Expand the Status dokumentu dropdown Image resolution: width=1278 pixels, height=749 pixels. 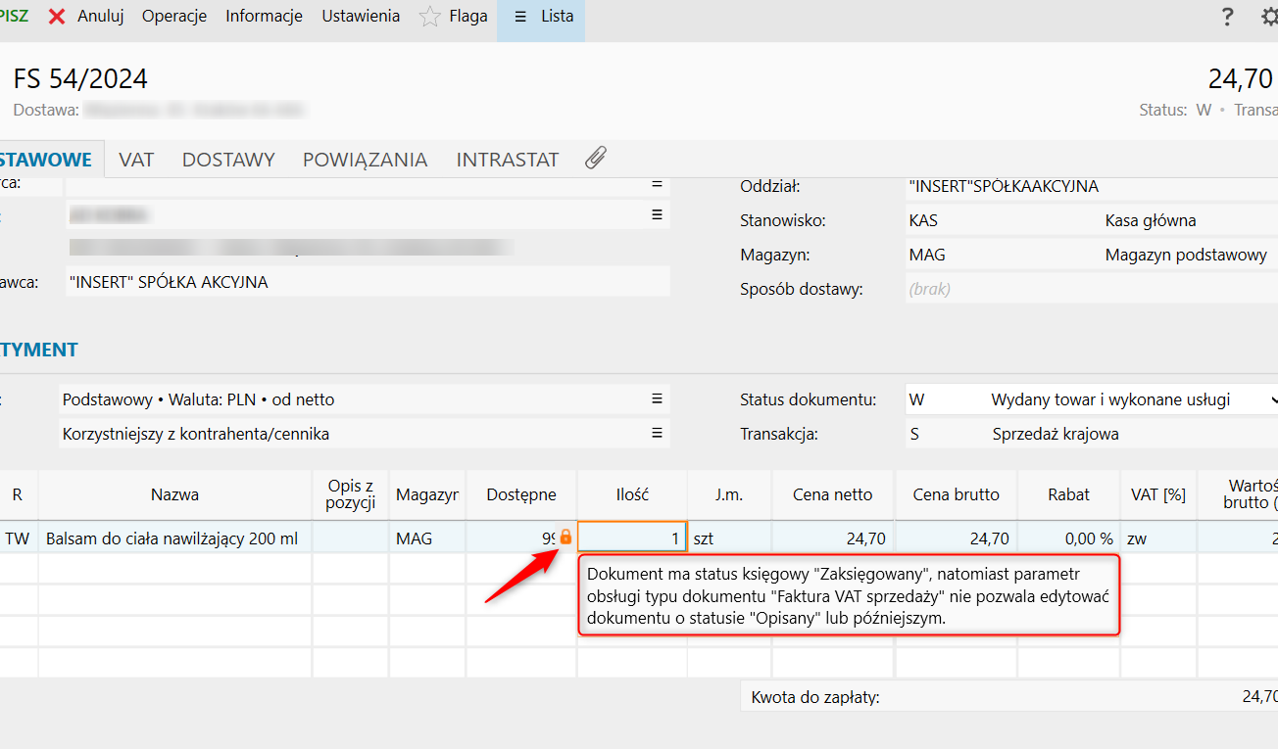1270,399
